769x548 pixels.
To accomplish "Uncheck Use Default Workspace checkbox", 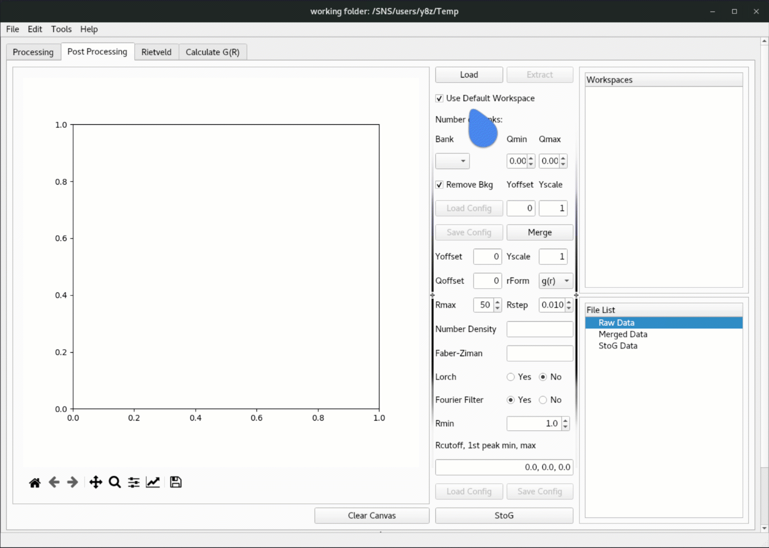I will [x=439, y=98].
